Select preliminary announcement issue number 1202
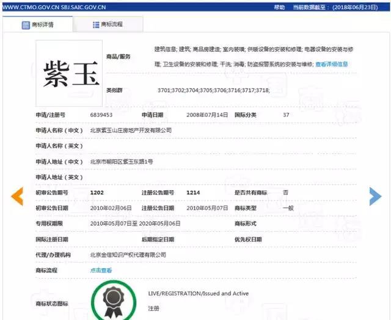 (x=97, y=193)
